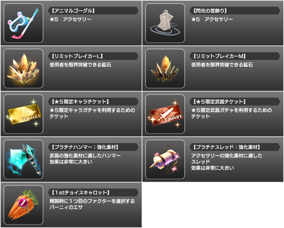284x228 pixels.
Task: Select the 1st Choice Carrot icon
Action: pos(23,205)
